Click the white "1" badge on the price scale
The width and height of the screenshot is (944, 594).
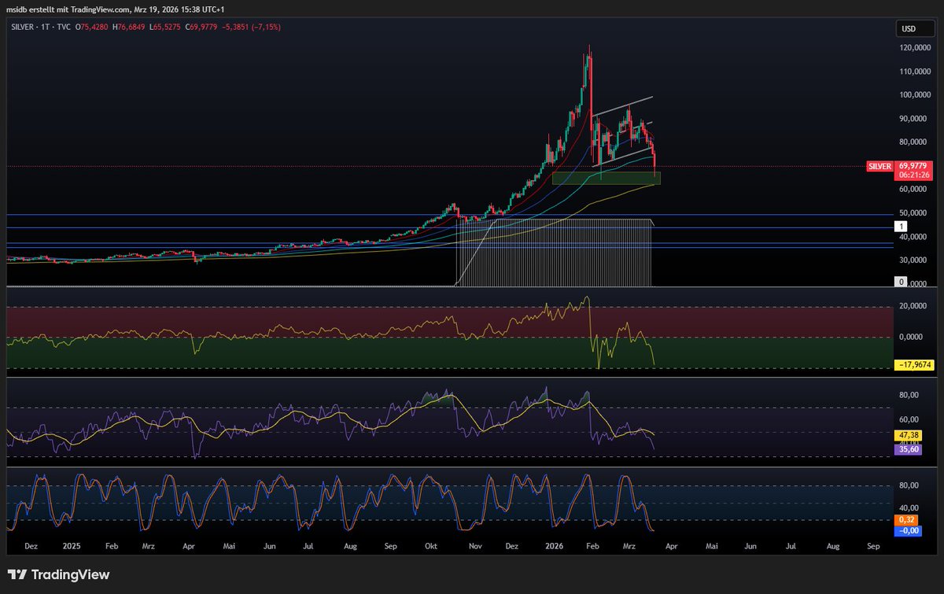pos(900,226)
